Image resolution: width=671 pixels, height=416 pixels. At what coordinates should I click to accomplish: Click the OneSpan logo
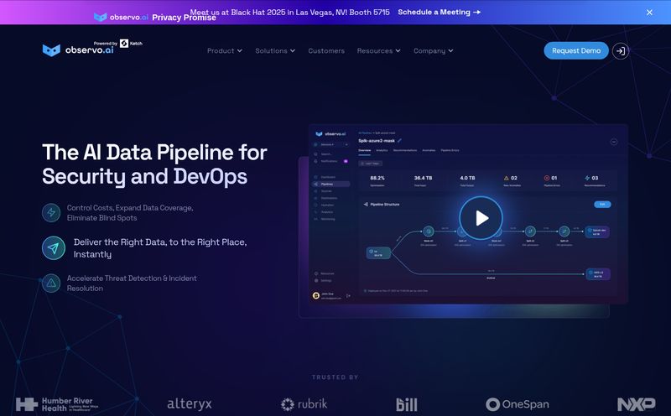517,404
